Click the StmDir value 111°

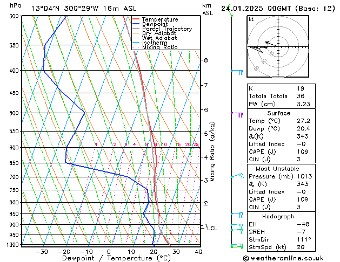(x=304, y=239)
